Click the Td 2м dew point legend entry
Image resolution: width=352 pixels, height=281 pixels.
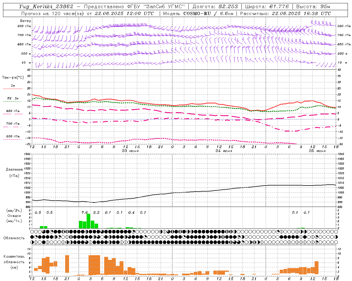coord(13,98)
